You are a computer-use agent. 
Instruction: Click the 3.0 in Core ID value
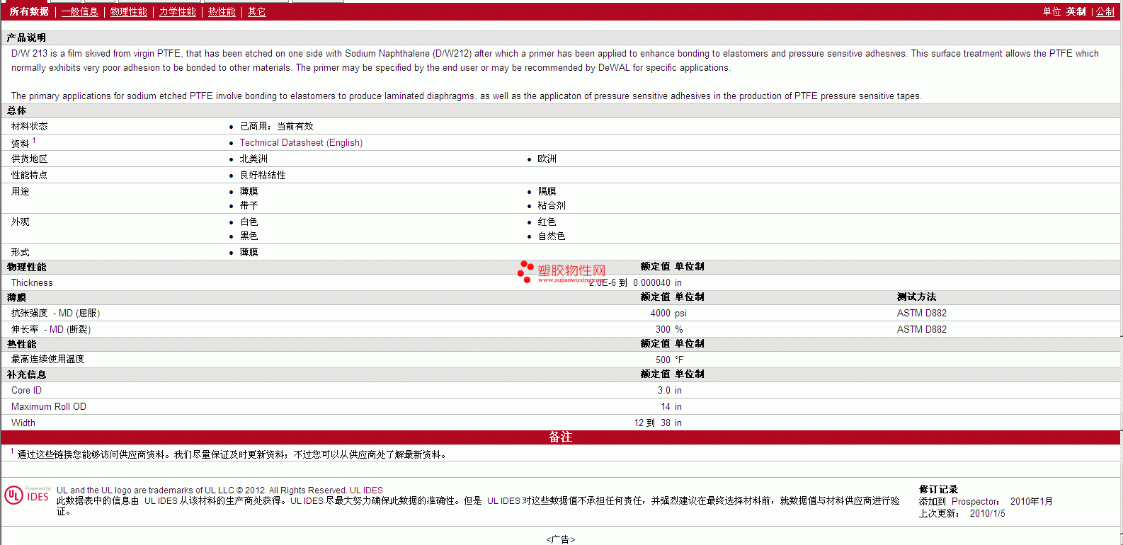(670, 390)
